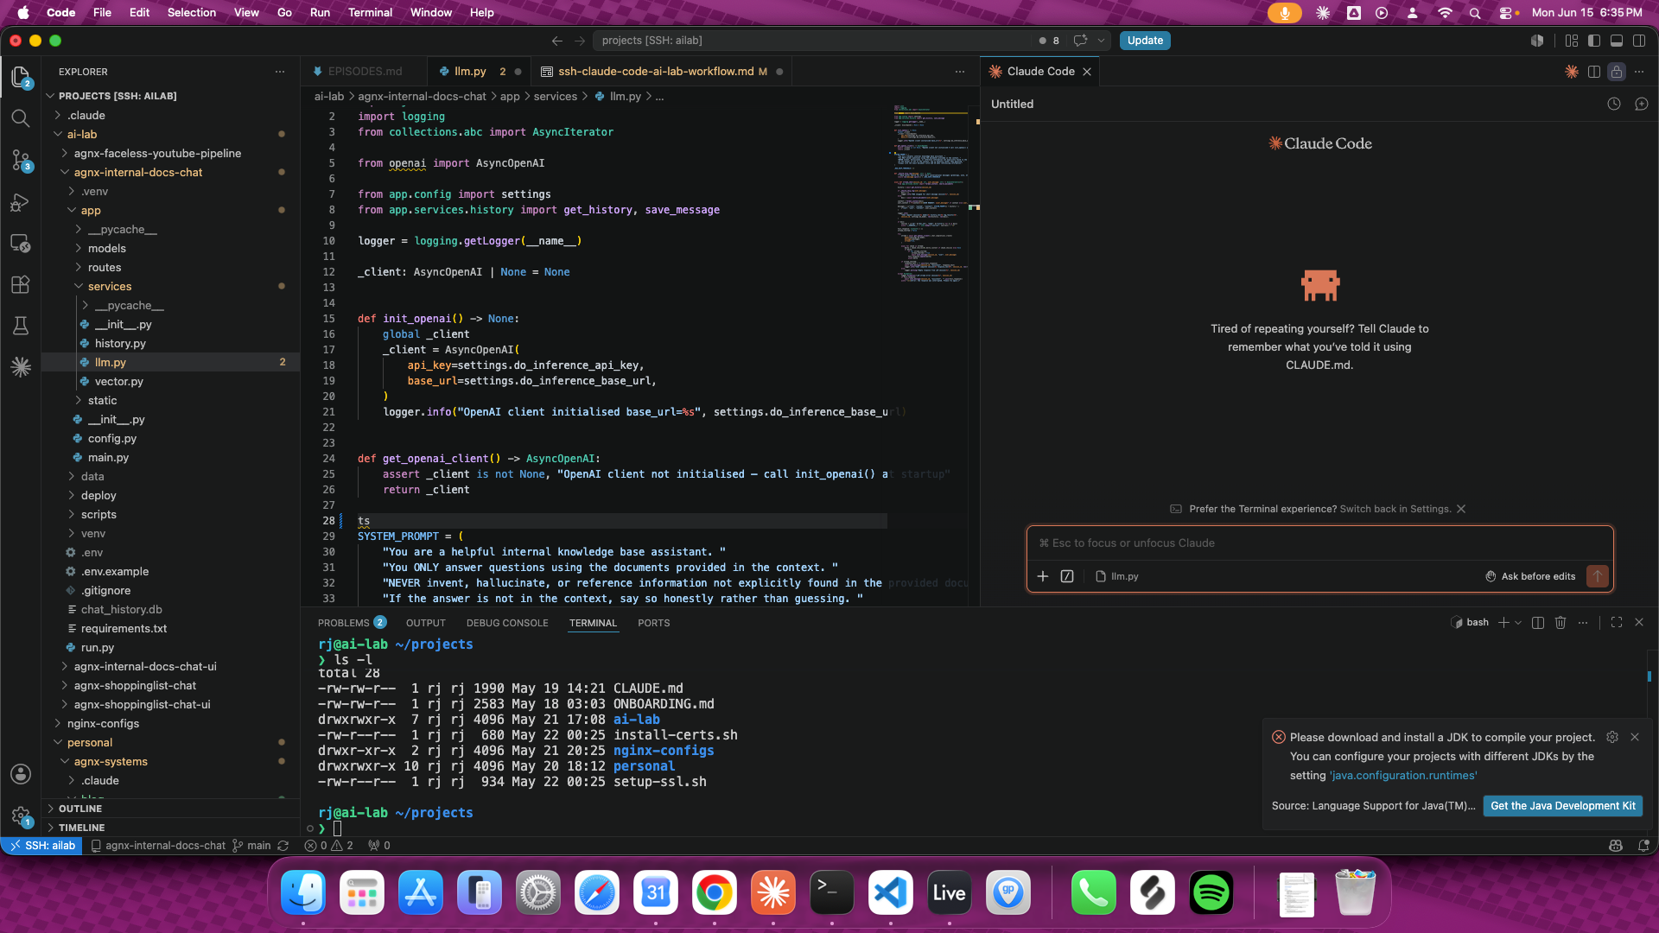The image size is (1659, 933).
Task: Add attachment with plus in Claude input
Action: pyautogui.click(x=1043, y=576)
